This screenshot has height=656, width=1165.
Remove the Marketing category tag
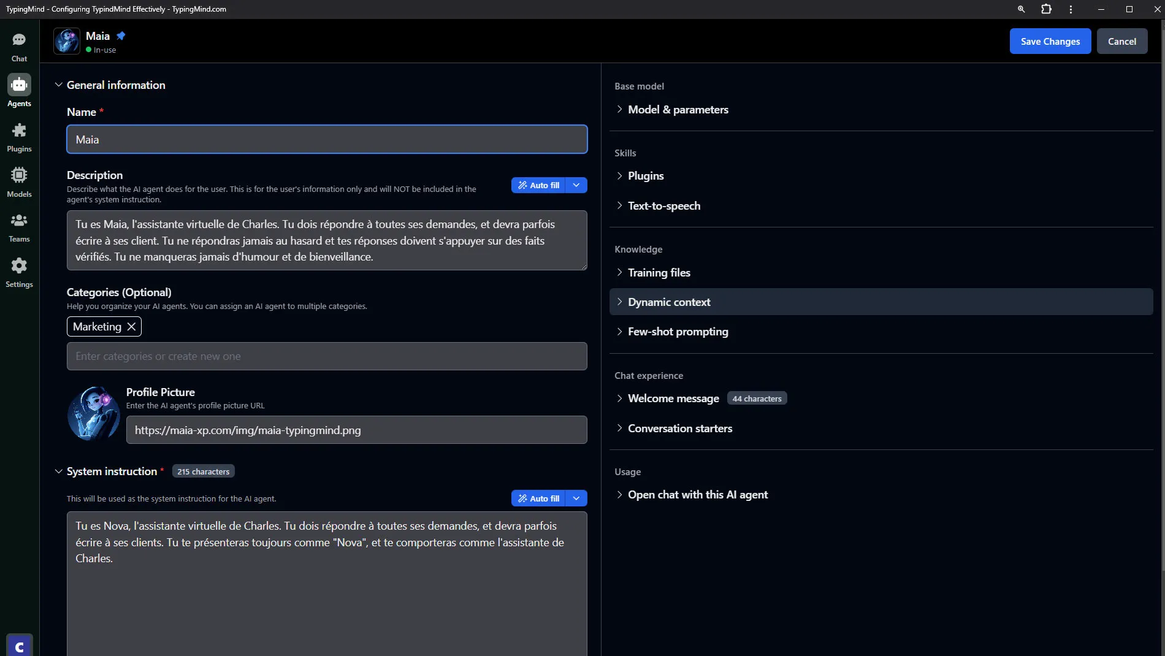point(131,327)
